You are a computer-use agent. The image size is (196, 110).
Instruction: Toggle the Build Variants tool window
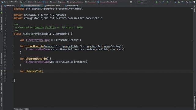pyautogui.click(x=1, y=103)
